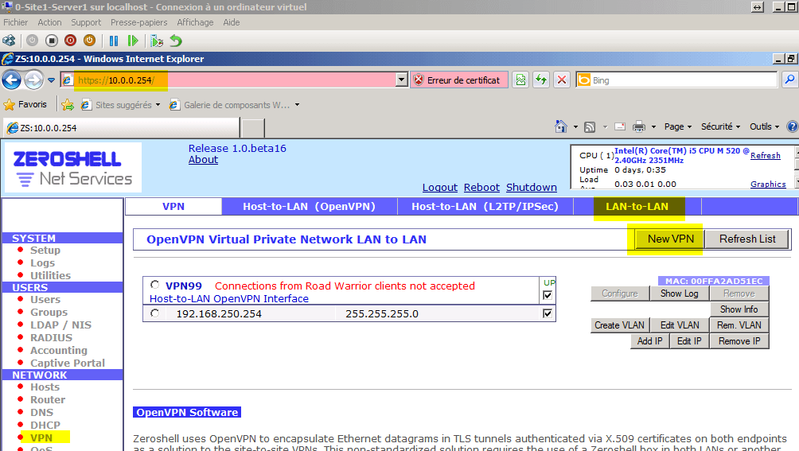
Task: Pause the virtual machine
Action: [x=114, y=41]
